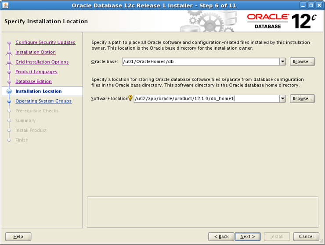
Task: Minimize the installer window
Action: click(x=303, y=5)
